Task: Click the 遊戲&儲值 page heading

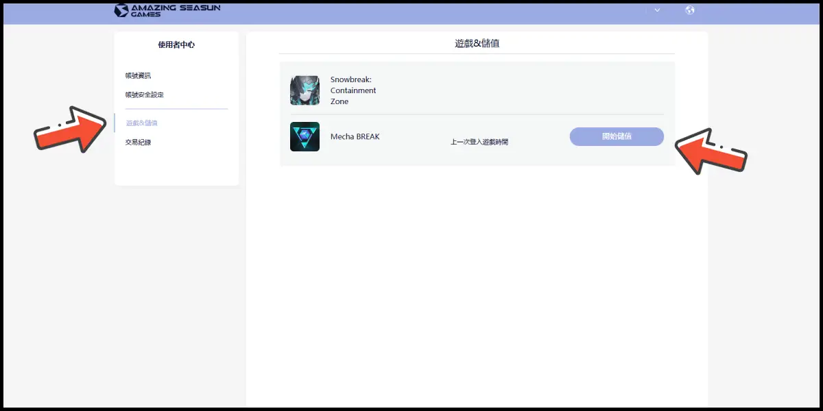Action: tap(477, 43)
